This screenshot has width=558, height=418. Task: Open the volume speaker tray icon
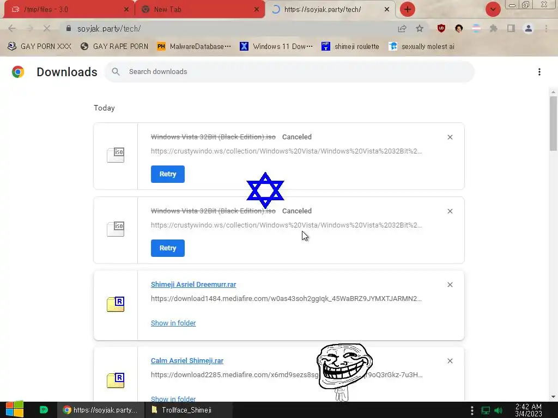[x=498, y=410]
